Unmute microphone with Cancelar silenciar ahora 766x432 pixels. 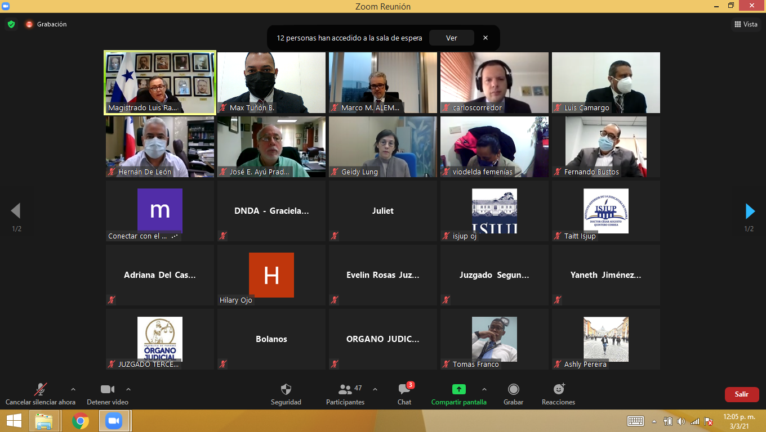(41, 394)
